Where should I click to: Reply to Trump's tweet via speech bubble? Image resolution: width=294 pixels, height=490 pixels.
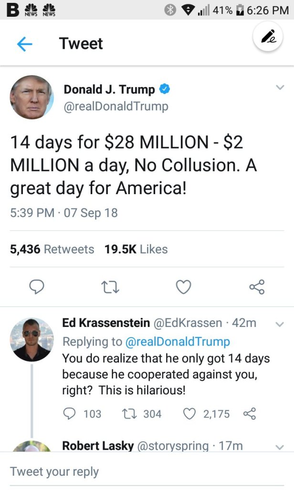click(x=37, y=287)
